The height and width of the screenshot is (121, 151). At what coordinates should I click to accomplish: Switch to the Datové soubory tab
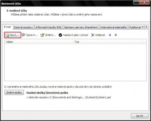click(24, 27)
